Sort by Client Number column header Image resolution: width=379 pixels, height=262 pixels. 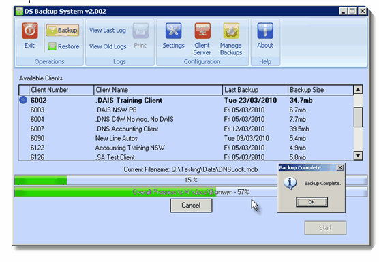click(x=61, y=90)
